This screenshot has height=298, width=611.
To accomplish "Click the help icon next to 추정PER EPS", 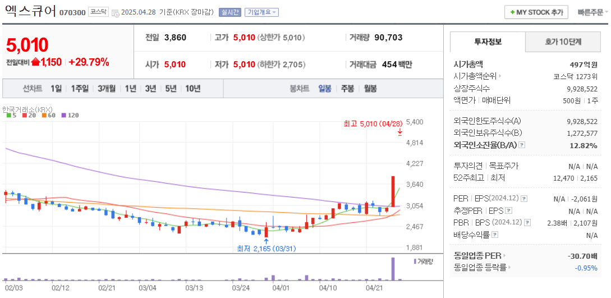I will pyautogui.click(x=508, y=211).
